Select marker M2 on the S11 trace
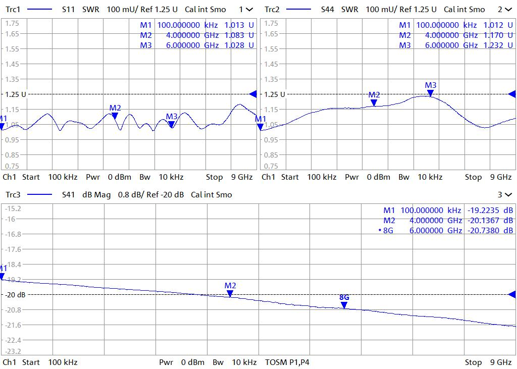The height and width of the screenshot is (369, 517). click(x=115, y=116)
